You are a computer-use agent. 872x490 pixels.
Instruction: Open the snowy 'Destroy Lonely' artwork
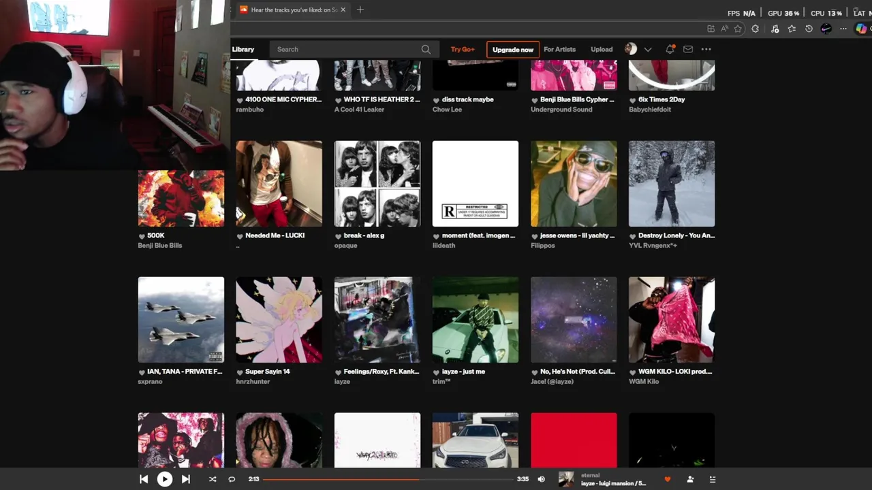click(x=672, y=184)
